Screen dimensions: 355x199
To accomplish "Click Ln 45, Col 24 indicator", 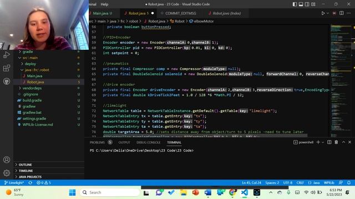I will coord(251,183).
